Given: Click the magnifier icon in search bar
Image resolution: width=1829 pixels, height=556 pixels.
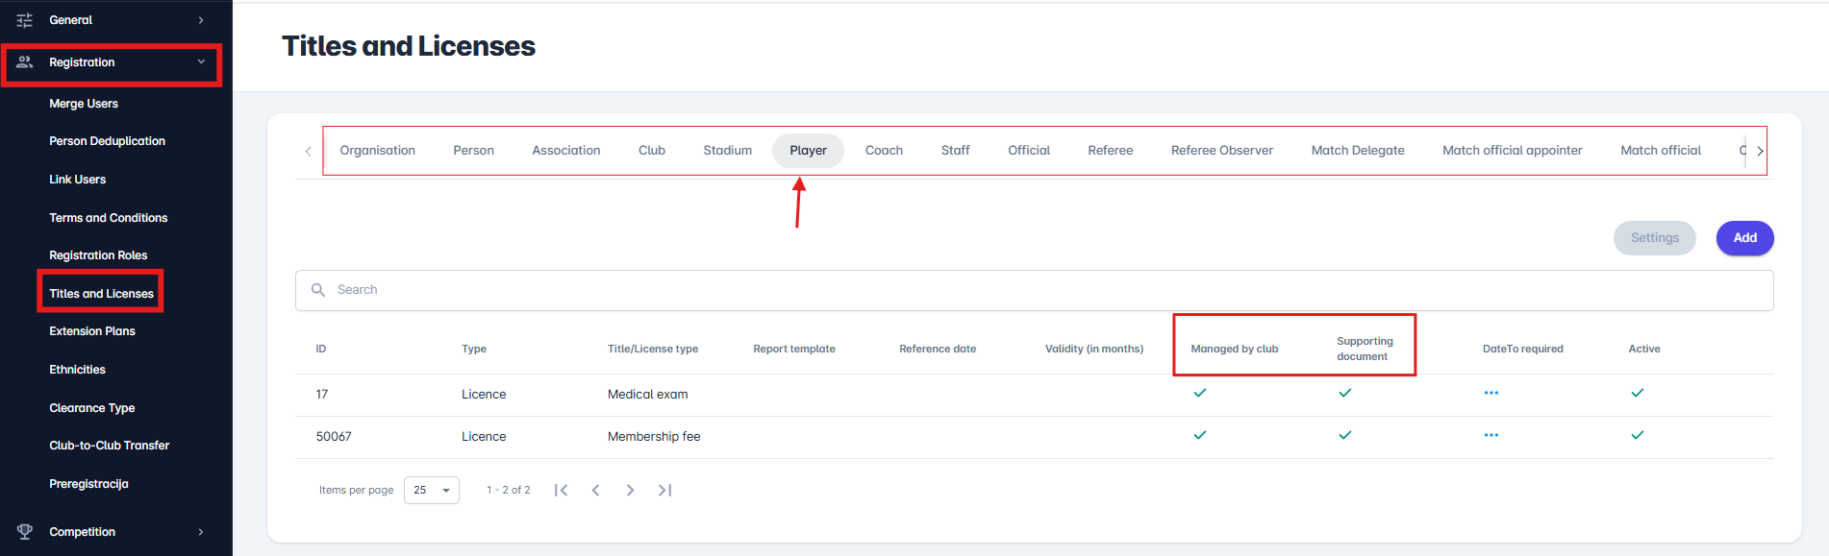Looking at the screenshot, I should 318,290.
